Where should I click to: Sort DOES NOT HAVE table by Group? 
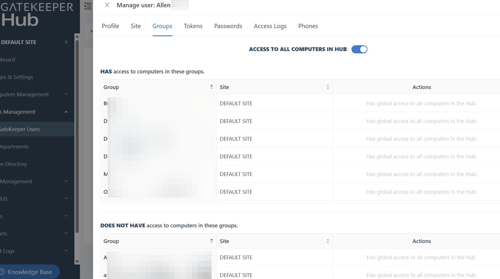[x=212, y=241]
